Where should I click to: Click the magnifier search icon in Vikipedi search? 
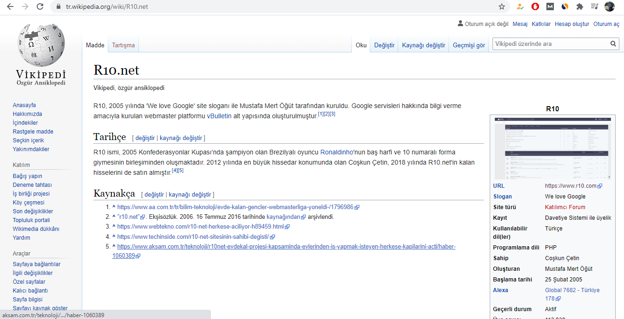[x=614, y=44]
